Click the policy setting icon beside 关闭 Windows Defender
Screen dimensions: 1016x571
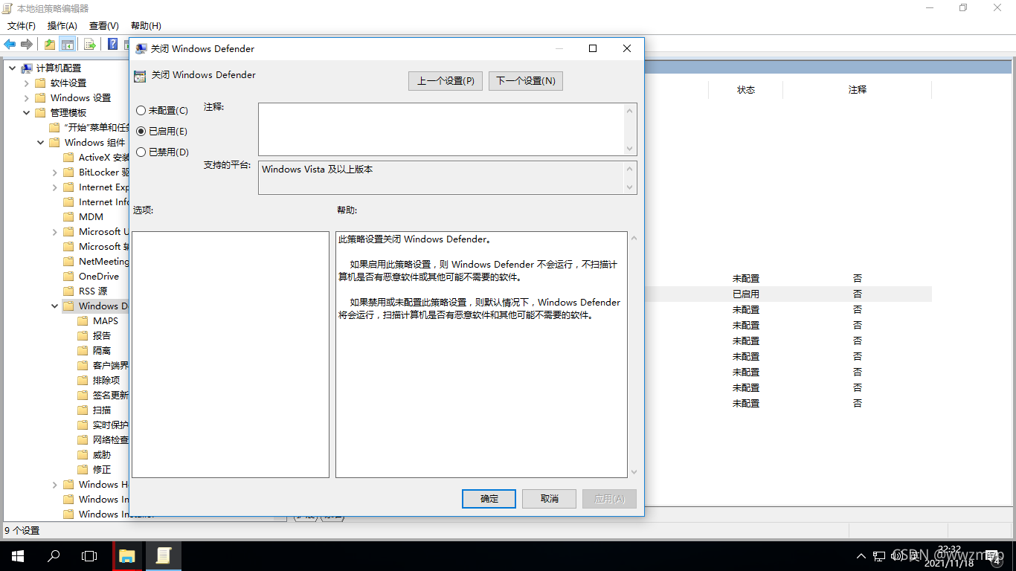coord(140,76)
